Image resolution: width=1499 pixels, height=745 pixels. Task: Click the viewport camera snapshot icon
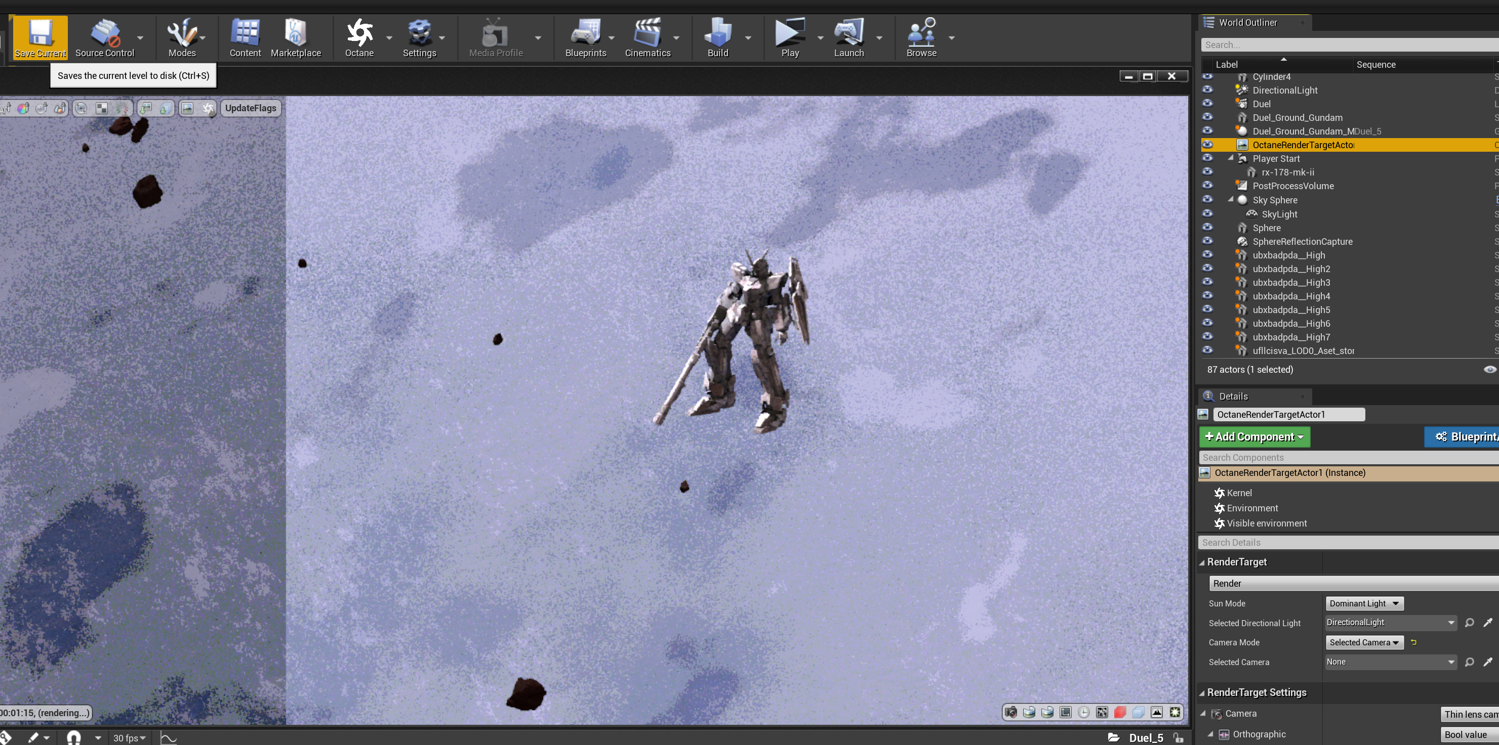(1011, 713)
